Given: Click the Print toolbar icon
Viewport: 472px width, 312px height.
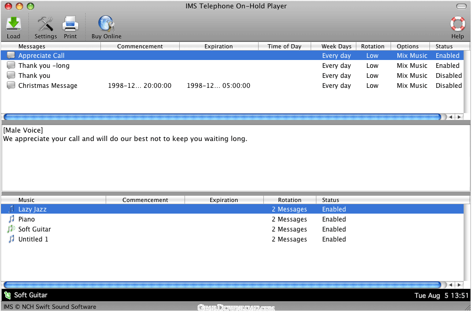Looking at the screenshot, I should (70, 24).
